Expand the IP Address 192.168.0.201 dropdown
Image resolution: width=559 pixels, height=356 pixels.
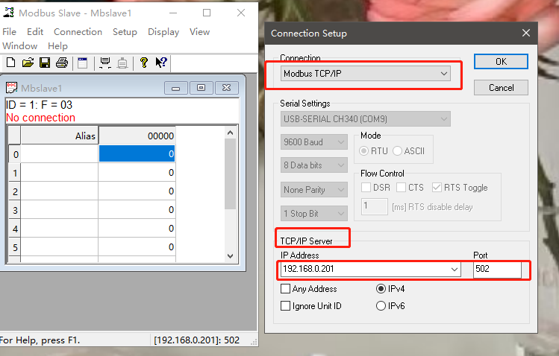coord(455,269)
